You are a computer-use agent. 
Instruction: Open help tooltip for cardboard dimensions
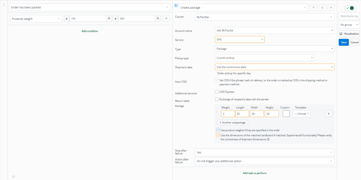268,139
